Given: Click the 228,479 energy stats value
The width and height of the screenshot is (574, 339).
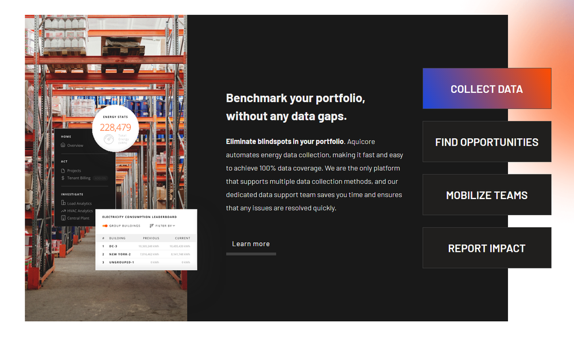Looking at the screenshot, I should (x=115, y=127).
